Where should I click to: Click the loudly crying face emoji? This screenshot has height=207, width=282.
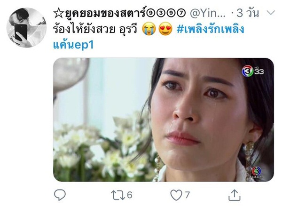click(x=149, y=29)
